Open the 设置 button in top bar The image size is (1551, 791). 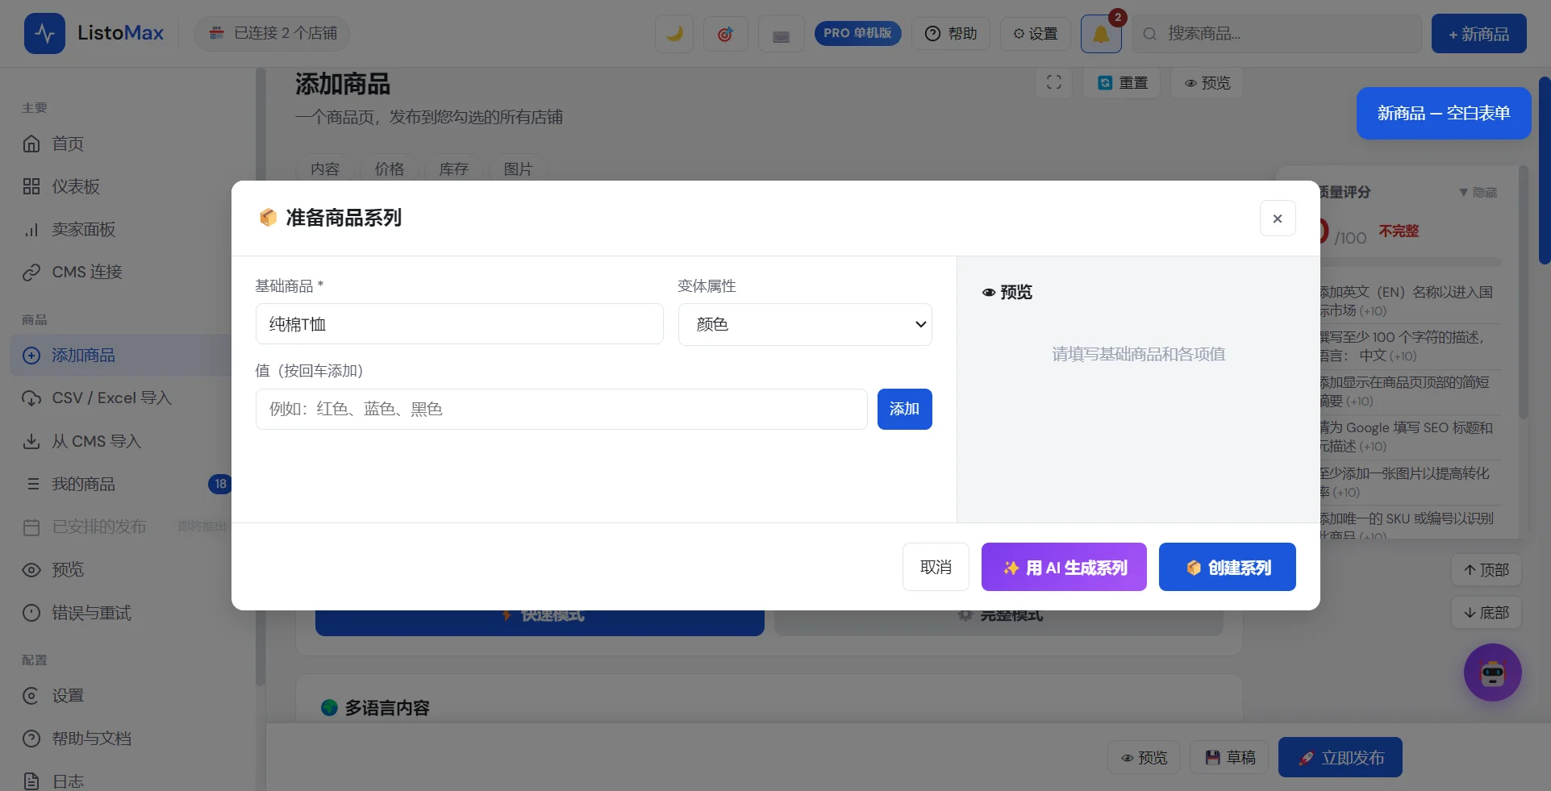pos(1036,34)
